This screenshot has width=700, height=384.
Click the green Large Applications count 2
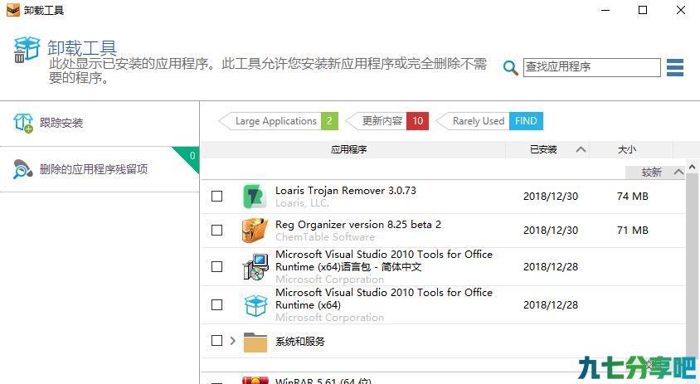tap(329, 121)
